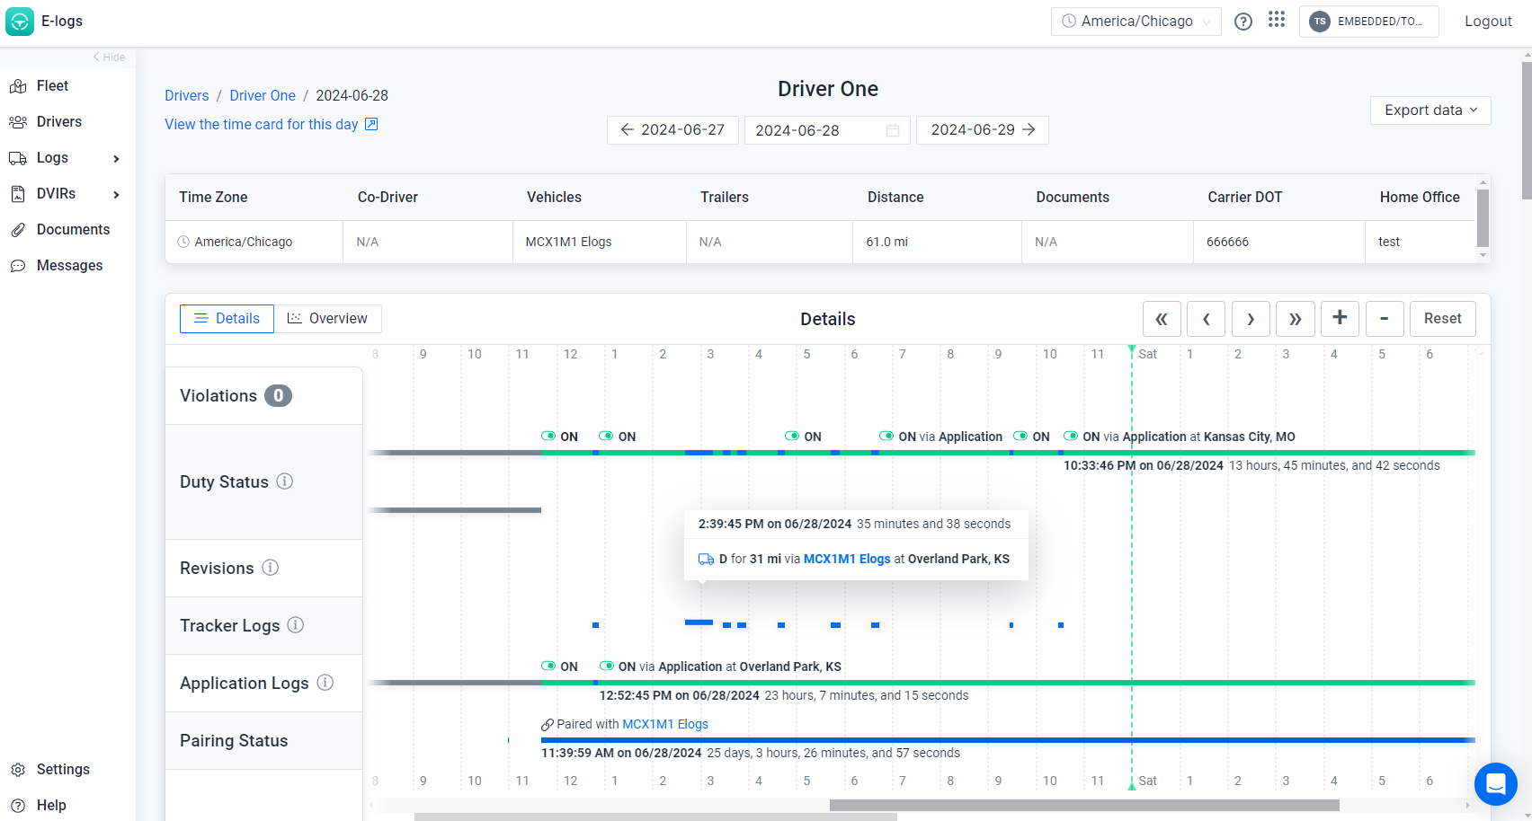Click the Duty Status info icon
Viewport: 1532px width, 821px height.
(284, 481)
